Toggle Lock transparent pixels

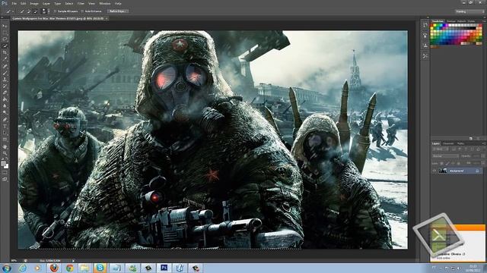(x=442, y=163)
